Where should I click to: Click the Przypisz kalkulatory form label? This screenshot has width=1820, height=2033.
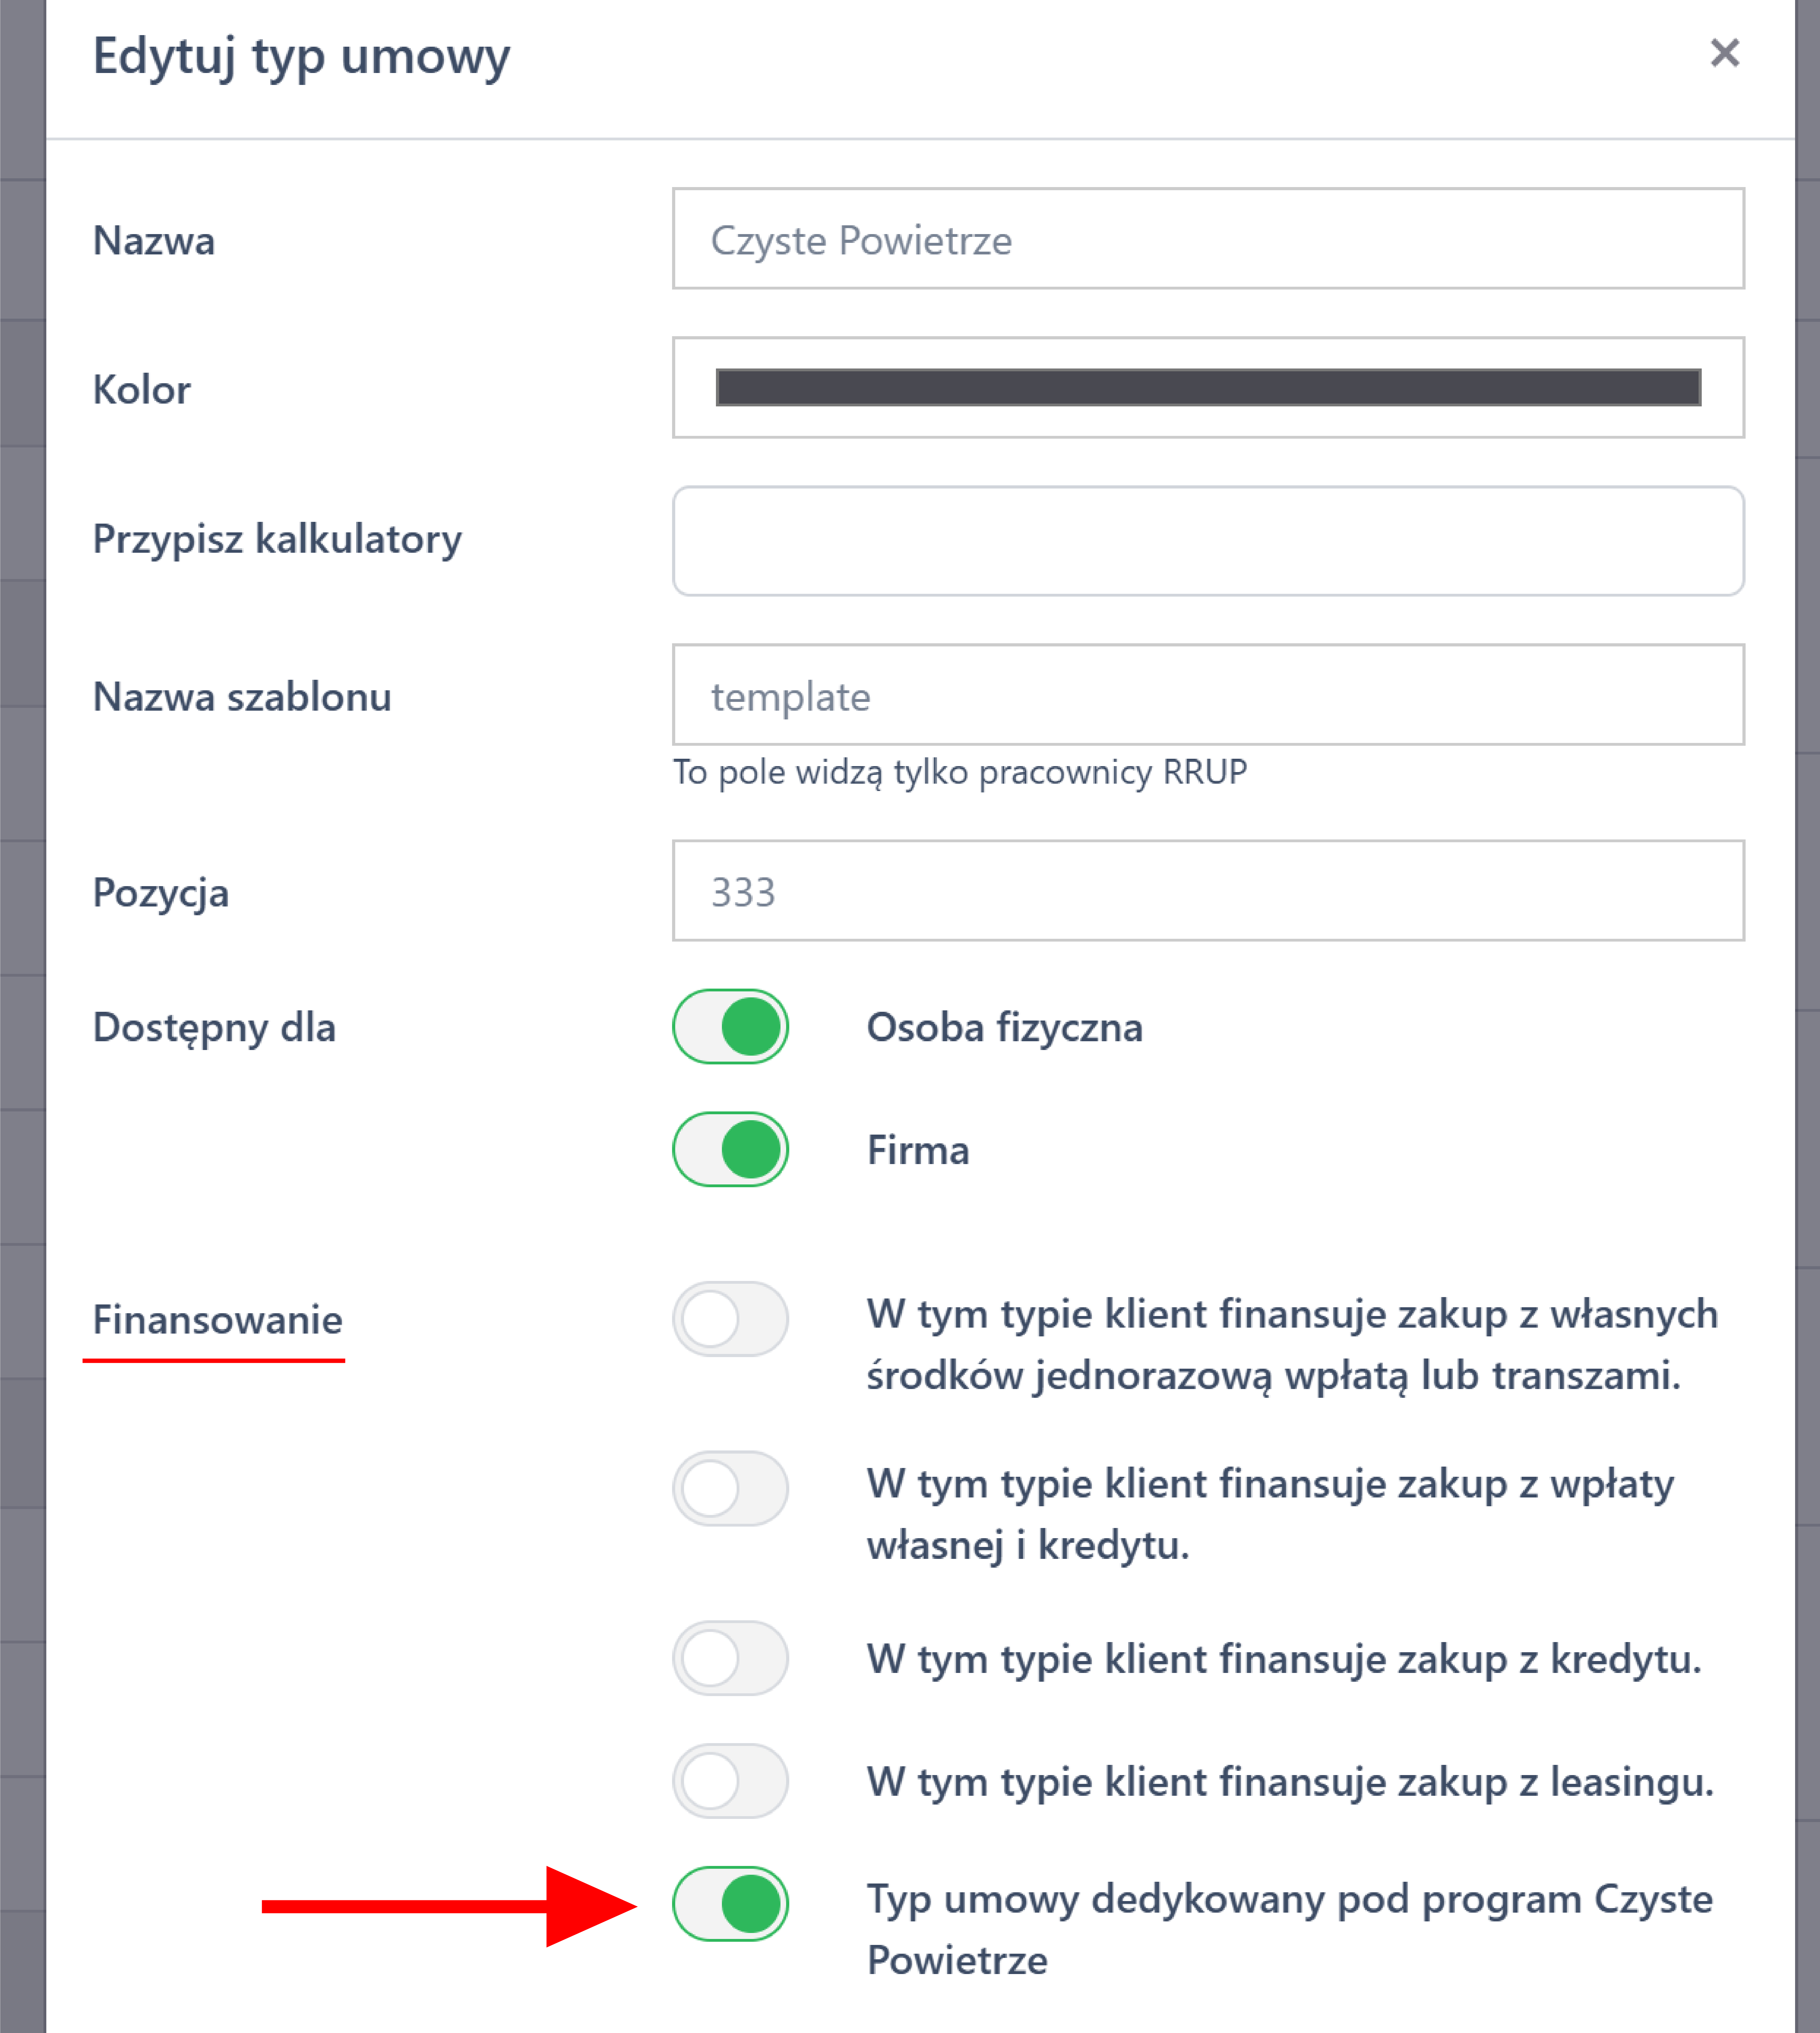pyautogui.click(x=277, y=539)
